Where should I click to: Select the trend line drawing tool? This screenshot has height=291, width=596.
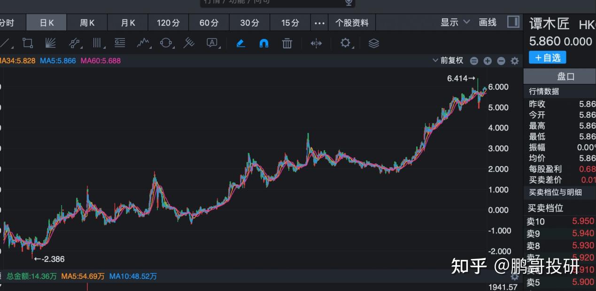click(x=6, y=43)
